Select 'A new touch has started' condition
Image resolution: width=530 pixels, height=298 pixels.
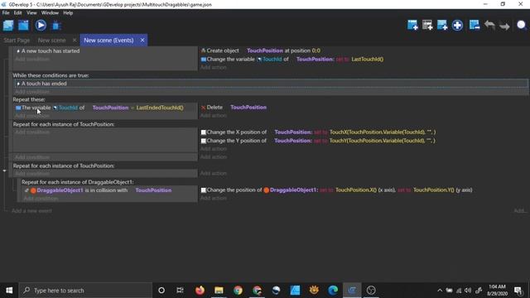(x=51, y=51)
